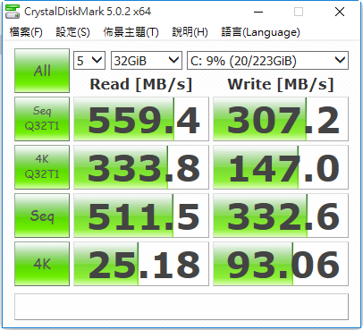
Task: Open the 設定(S) settings menu
Action: tap(72, 32)
